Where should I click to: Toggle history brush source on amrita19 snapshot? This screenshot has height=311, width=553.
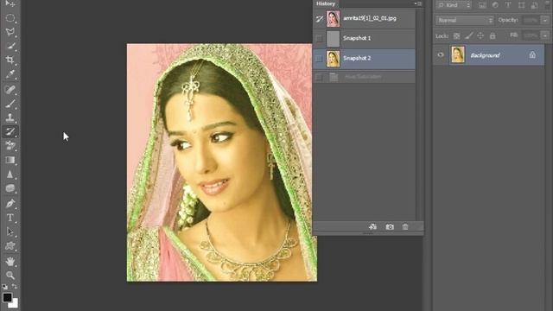[x=319, y=19]
